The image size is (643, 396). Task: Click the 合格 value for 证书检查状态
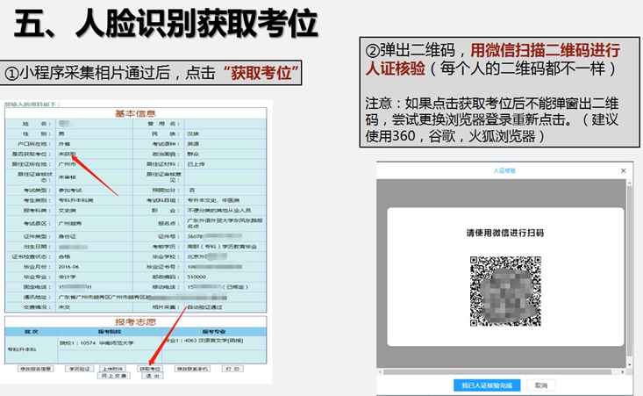[x=64, y=256]
